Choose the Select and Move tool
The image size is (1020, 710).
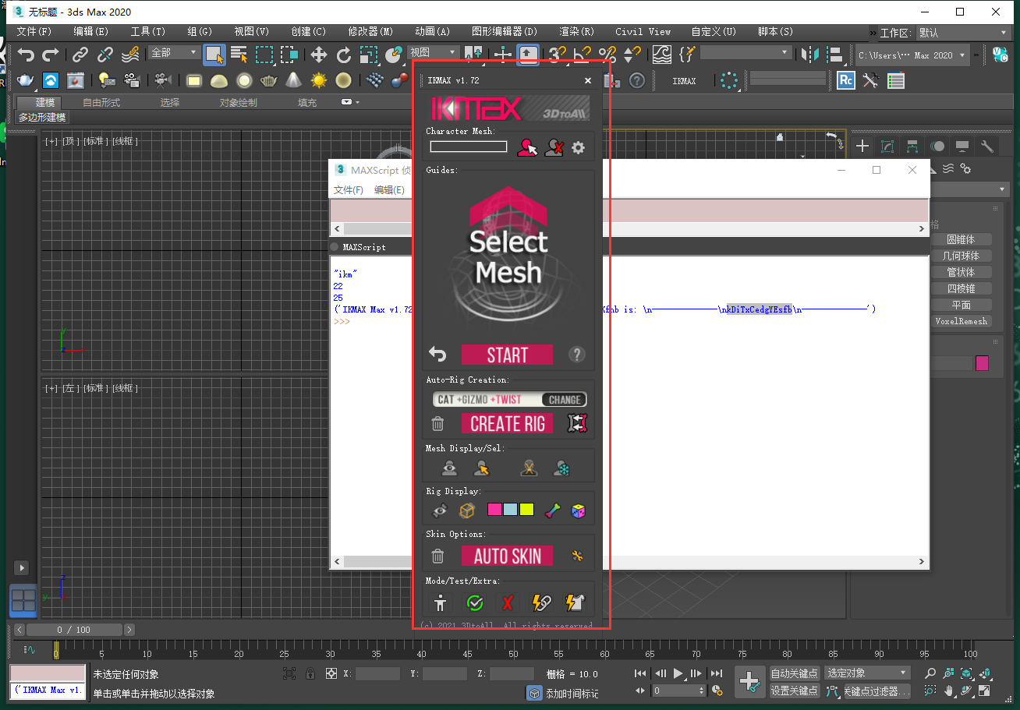click(x=319, y=55)
